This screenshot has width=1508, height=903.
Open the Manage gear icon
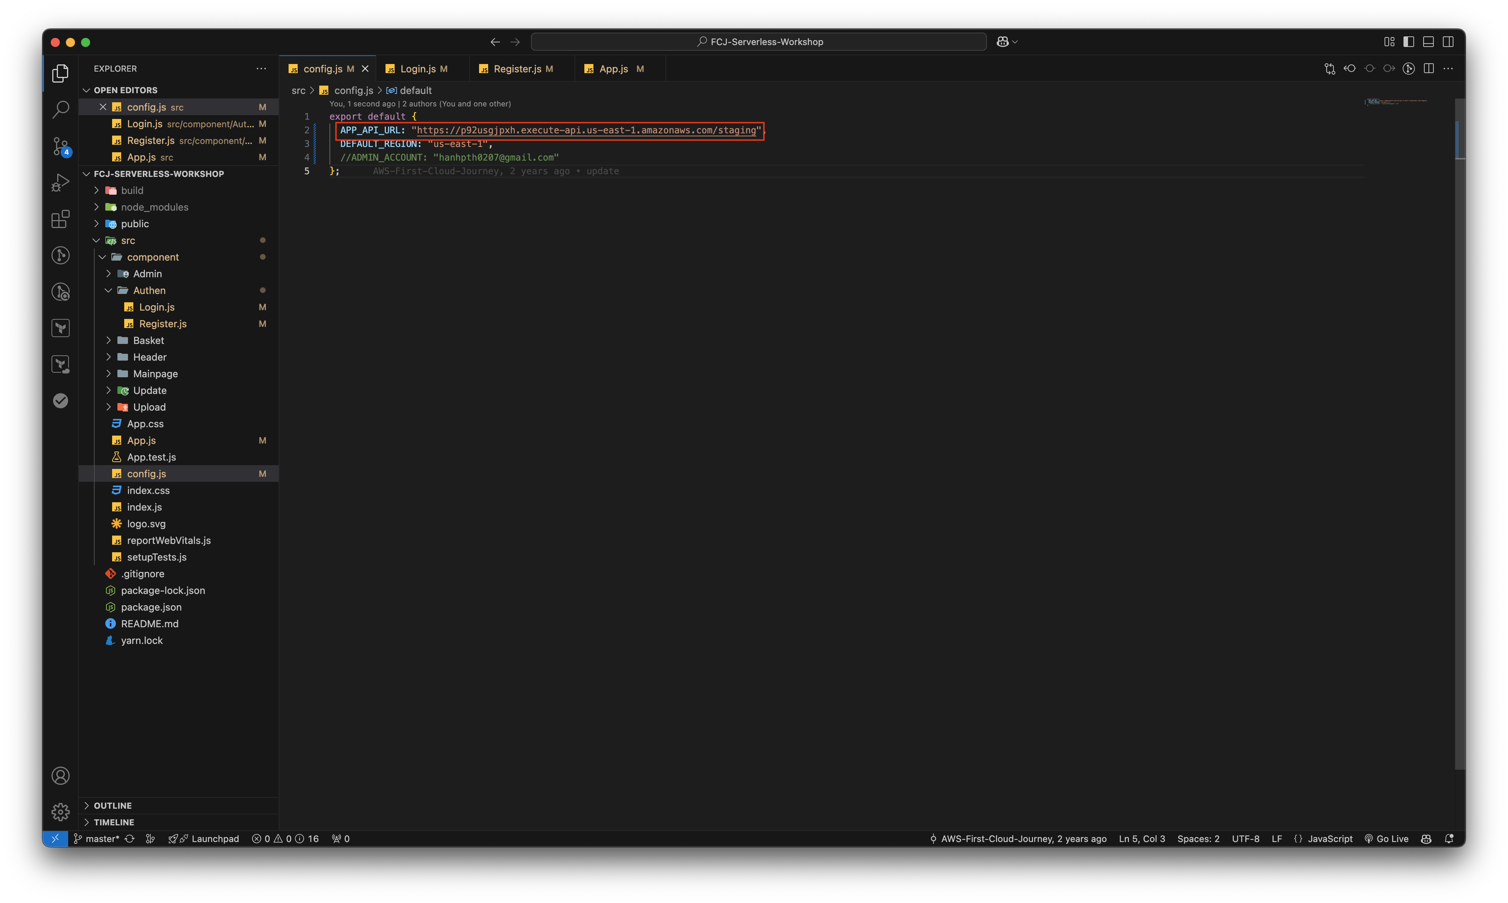coord(60,812)
